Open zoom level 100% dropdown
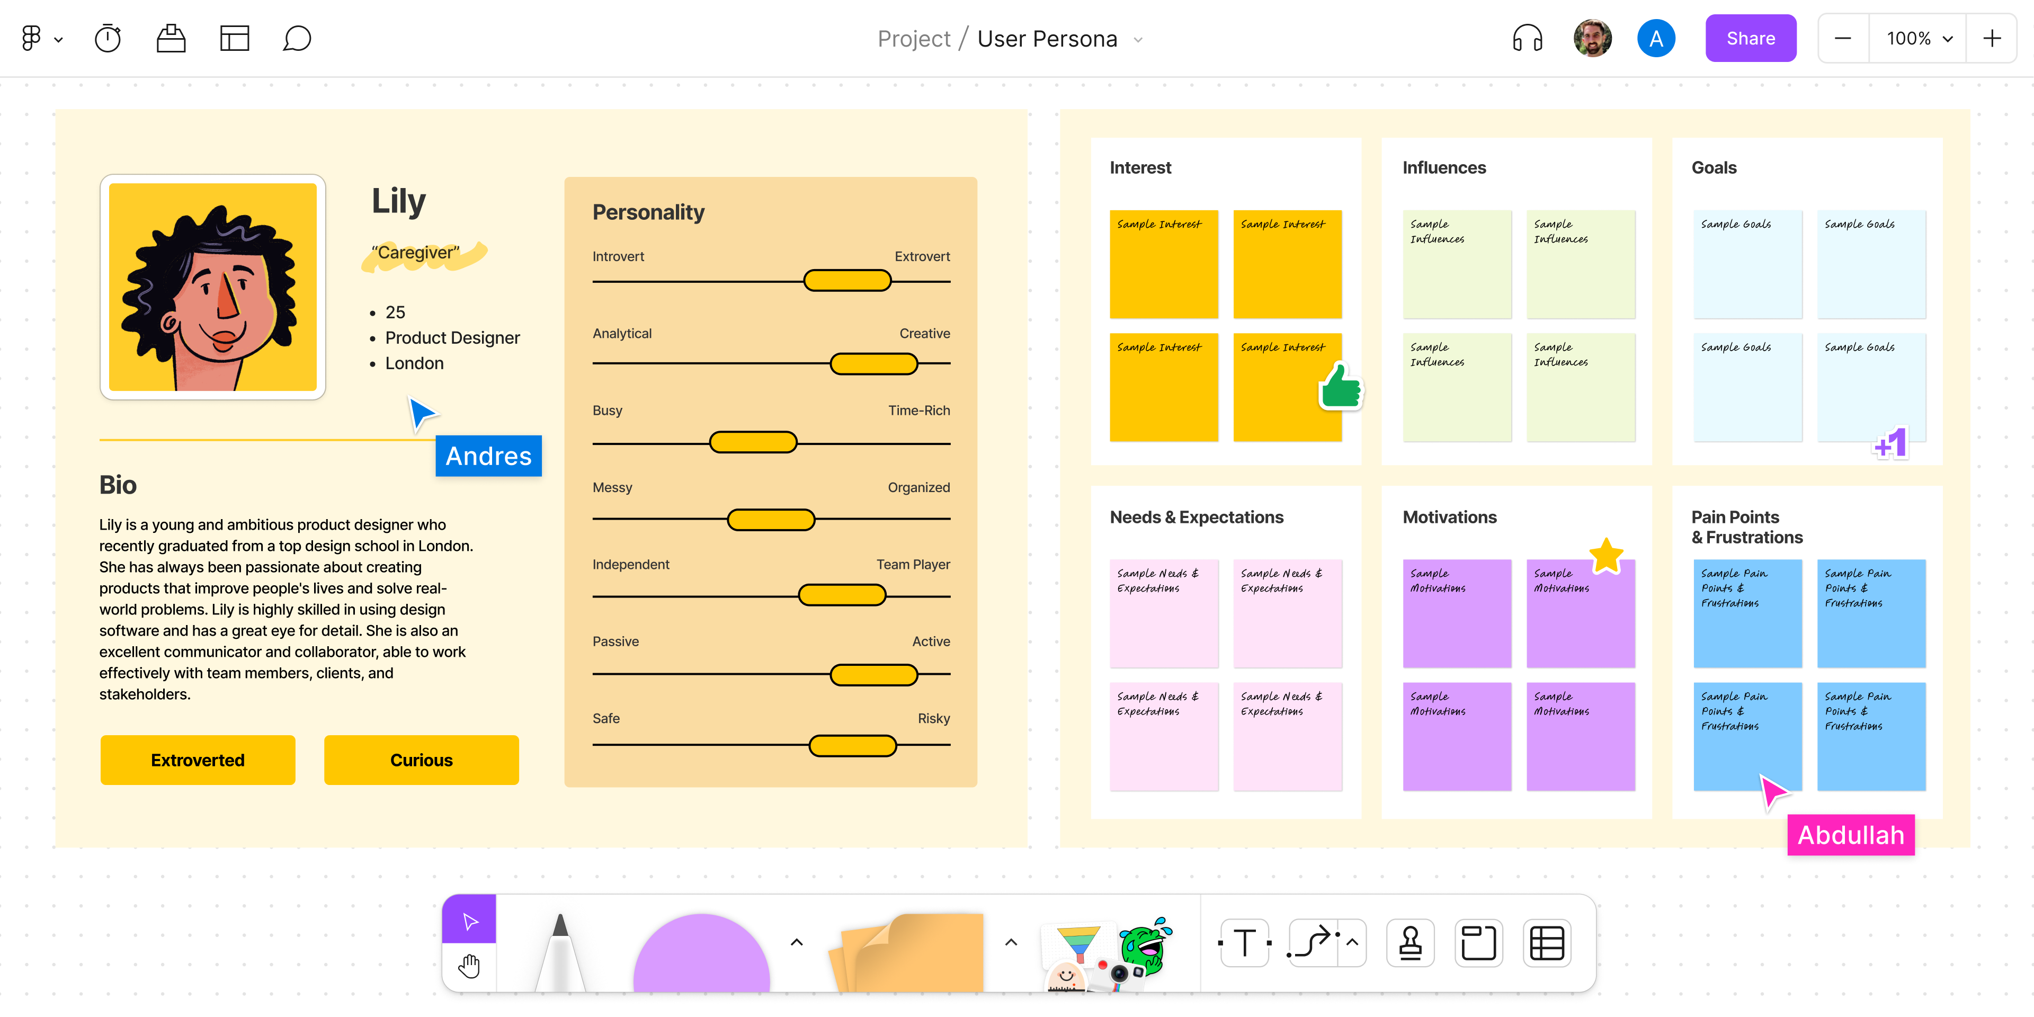Viewport: 2034px width, 1017px height. (1919, 38)
